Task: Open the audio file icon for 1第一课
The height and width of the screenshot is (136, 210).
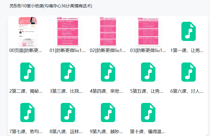Action: click(188, 32)
